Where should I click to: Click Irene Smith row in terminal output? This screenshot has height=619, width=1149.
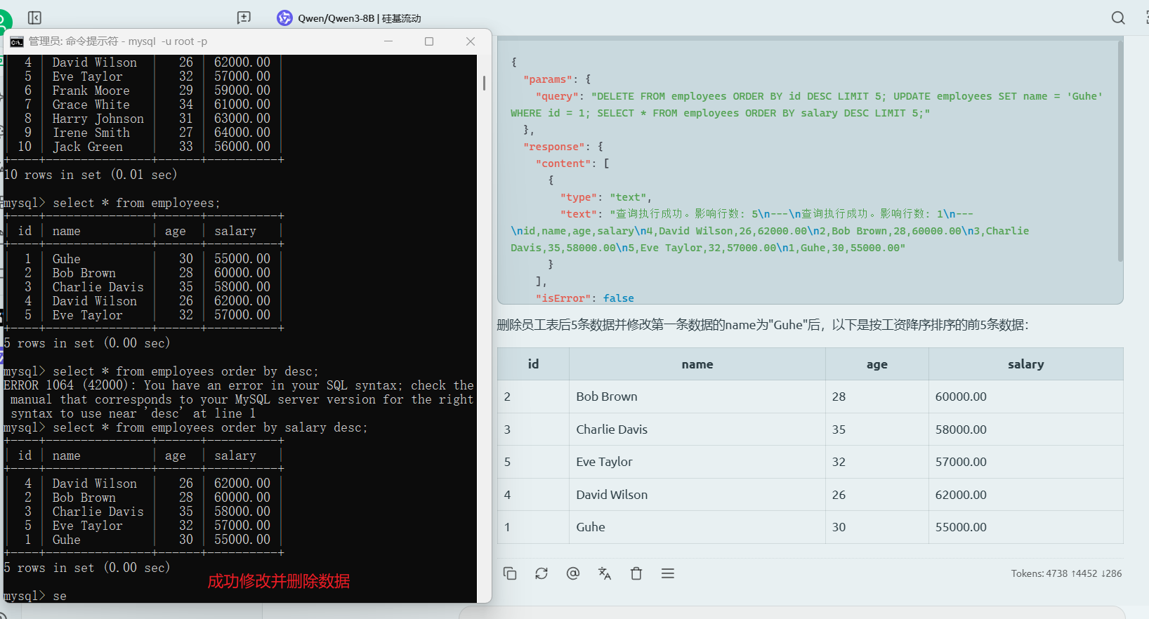click(x=144, y=133)
